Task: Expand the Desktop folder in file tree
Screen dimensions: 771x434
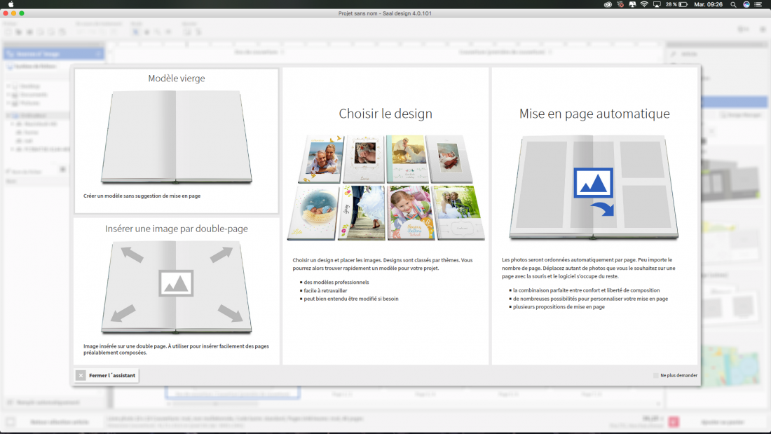Action: coord(9,86)
